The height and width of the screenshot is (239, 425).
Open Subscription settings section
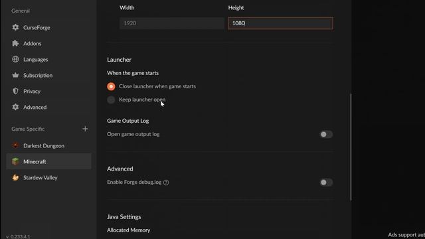click(48, 75)
